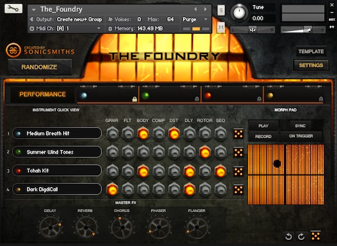337x246 pixels.
Task: Open Medium Breath Hit sound selector
Action: point(57,133)
